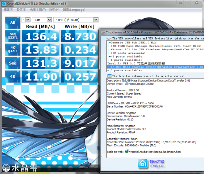Start the Seq benchmark test
The height and width of the screenshot is (174, 204).
13,63
